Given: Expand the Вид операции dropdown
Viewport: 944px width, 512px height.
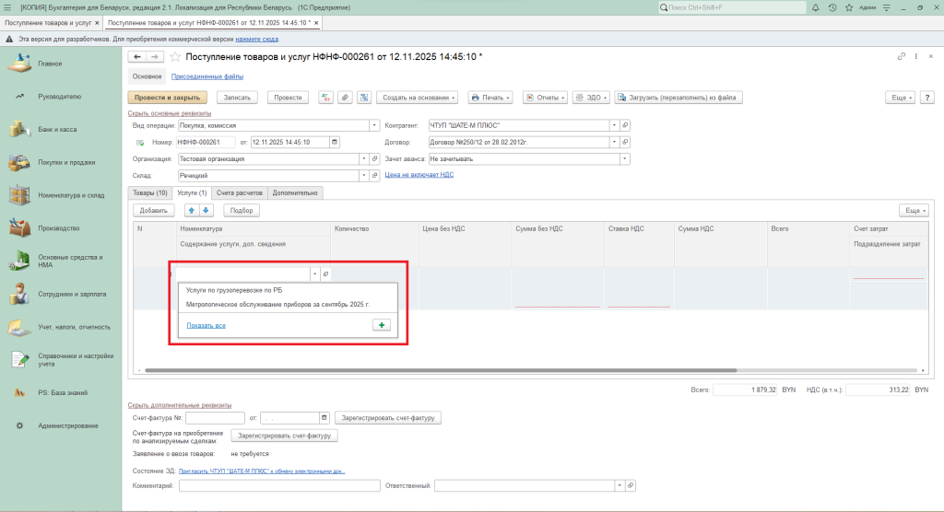Looking at the screenshot, I should pyautogui.click(x=373, y=125).
